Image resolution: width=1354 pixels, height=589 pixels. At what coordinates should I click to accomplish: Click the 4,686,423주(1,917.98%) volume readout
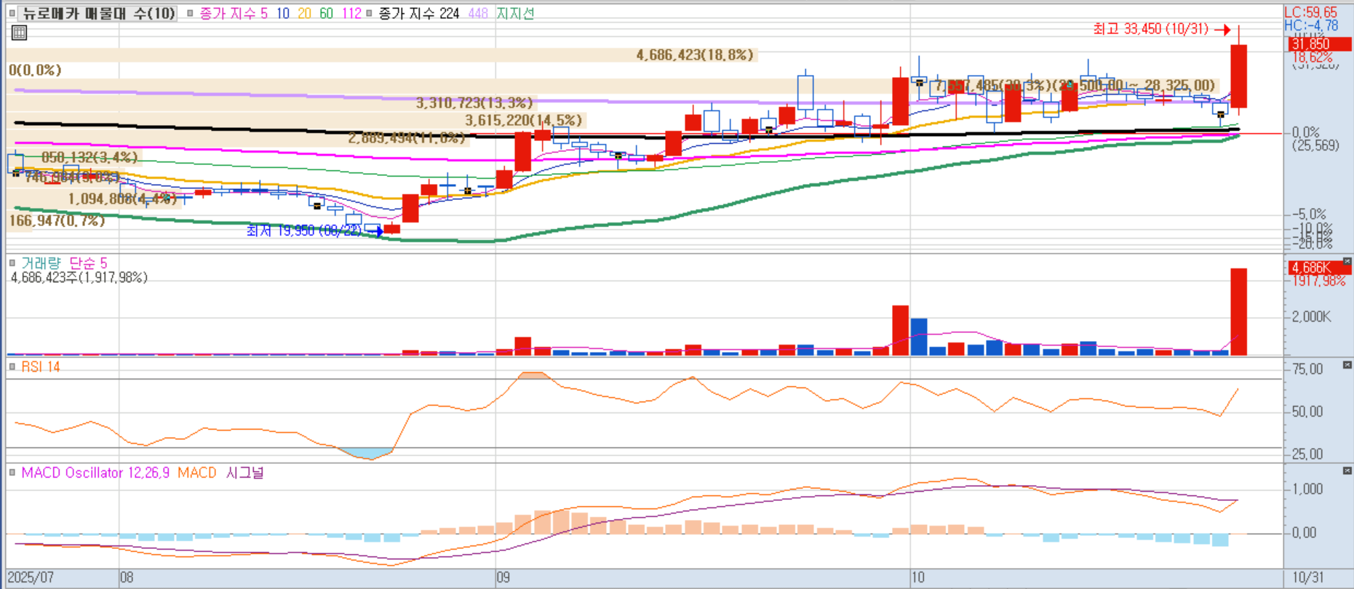click(x=79, y=278)
